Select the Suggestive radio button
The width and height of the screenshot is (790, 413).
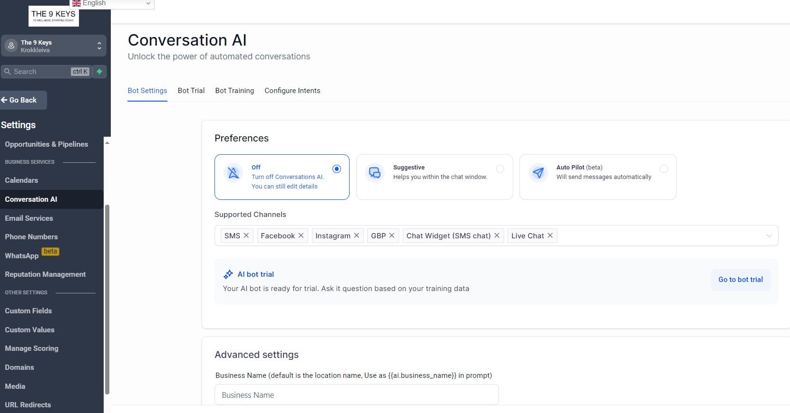(x=500, y=169)
